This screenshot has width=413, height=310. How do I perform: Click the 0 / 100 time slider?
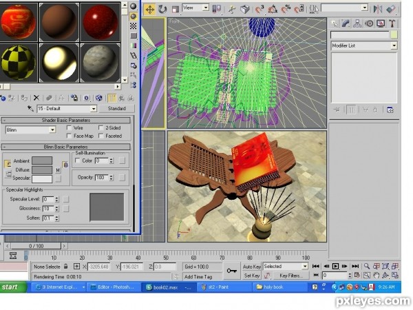[36, 246]
